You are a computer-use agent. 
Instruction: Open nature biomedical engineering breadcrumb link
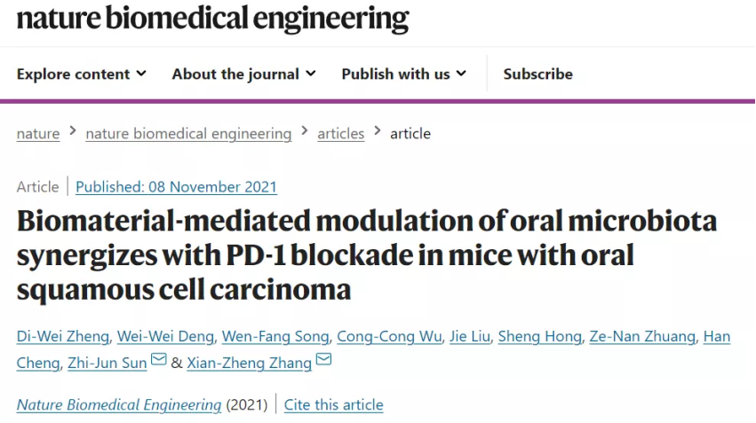pyautogui.click(x=188, y=133)
